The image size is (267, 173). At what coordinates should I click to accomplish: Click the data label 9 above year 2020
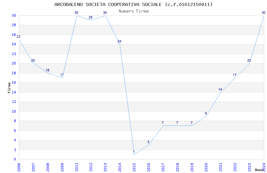(206, 113)
